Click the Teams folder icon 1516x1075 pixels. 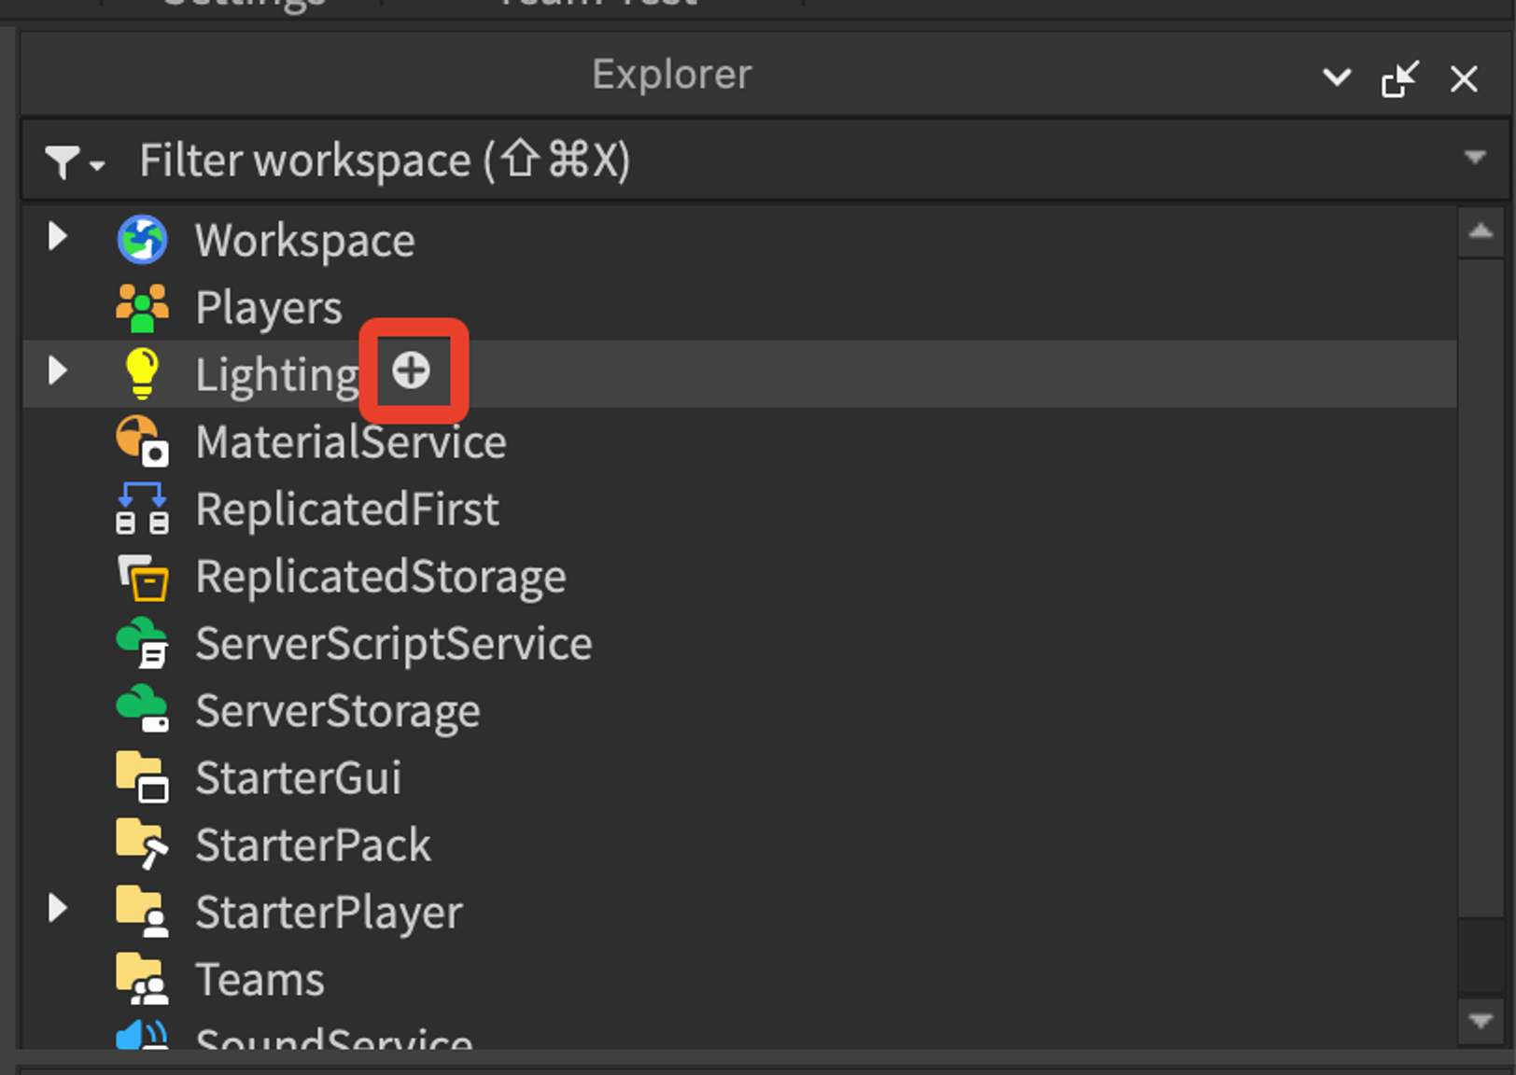click(142, 979)
